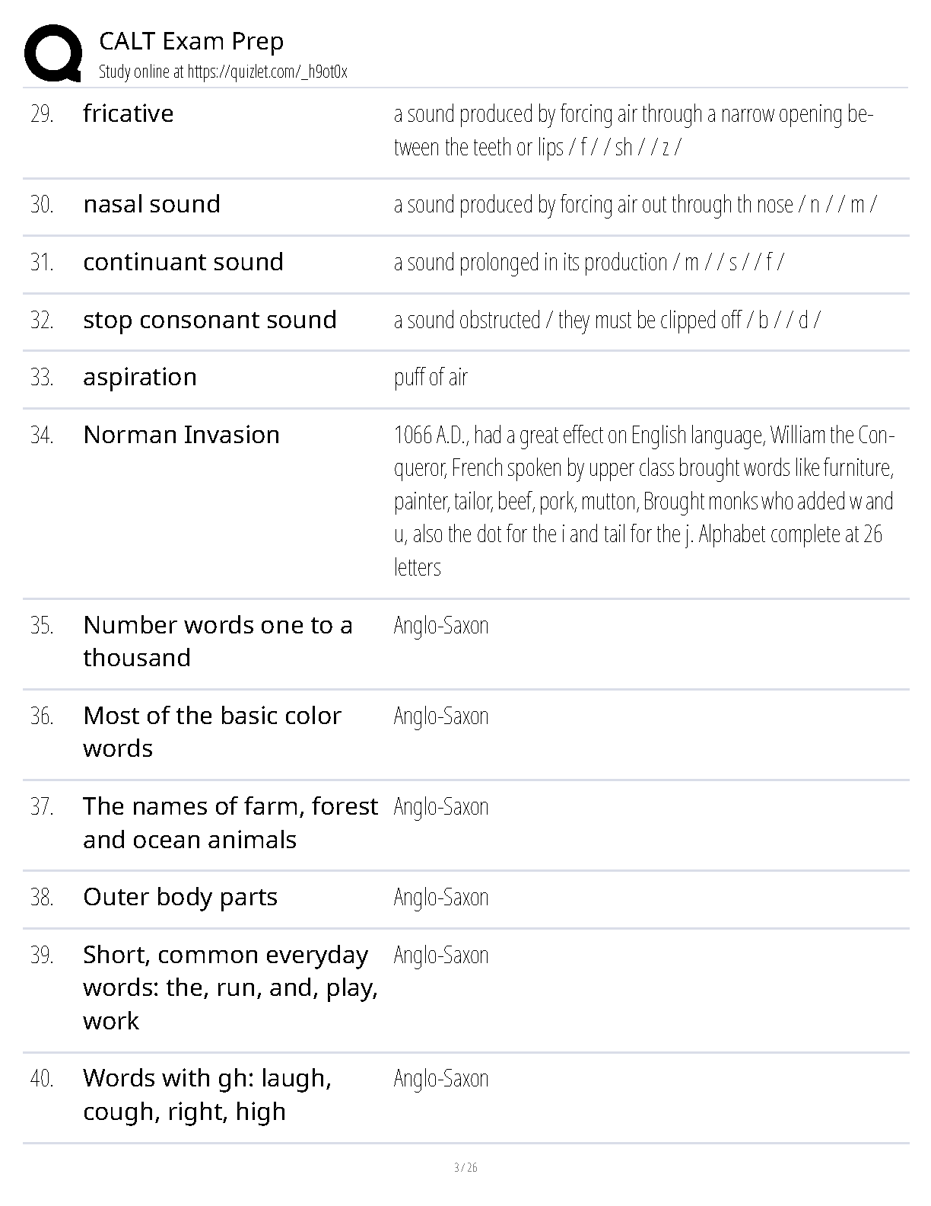
Task: Click the Norman Invasion definition paragraph
Action: (x=643, y=500)
